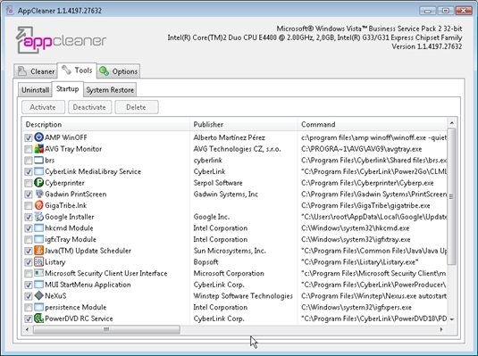The image size is (478, 356).
Task: Enable GigaTribe.lnk startup checkbox
Action: tap(29, 206)
